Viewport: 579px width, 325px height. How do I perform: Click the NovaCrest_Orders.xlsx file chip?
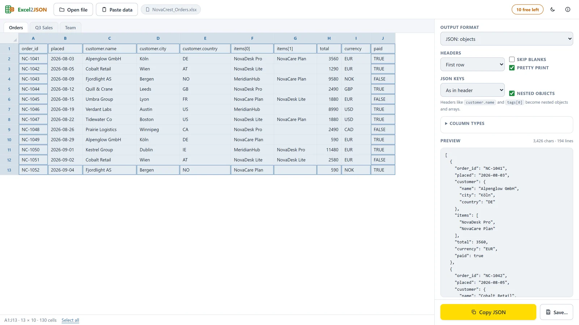coord(171,9)
